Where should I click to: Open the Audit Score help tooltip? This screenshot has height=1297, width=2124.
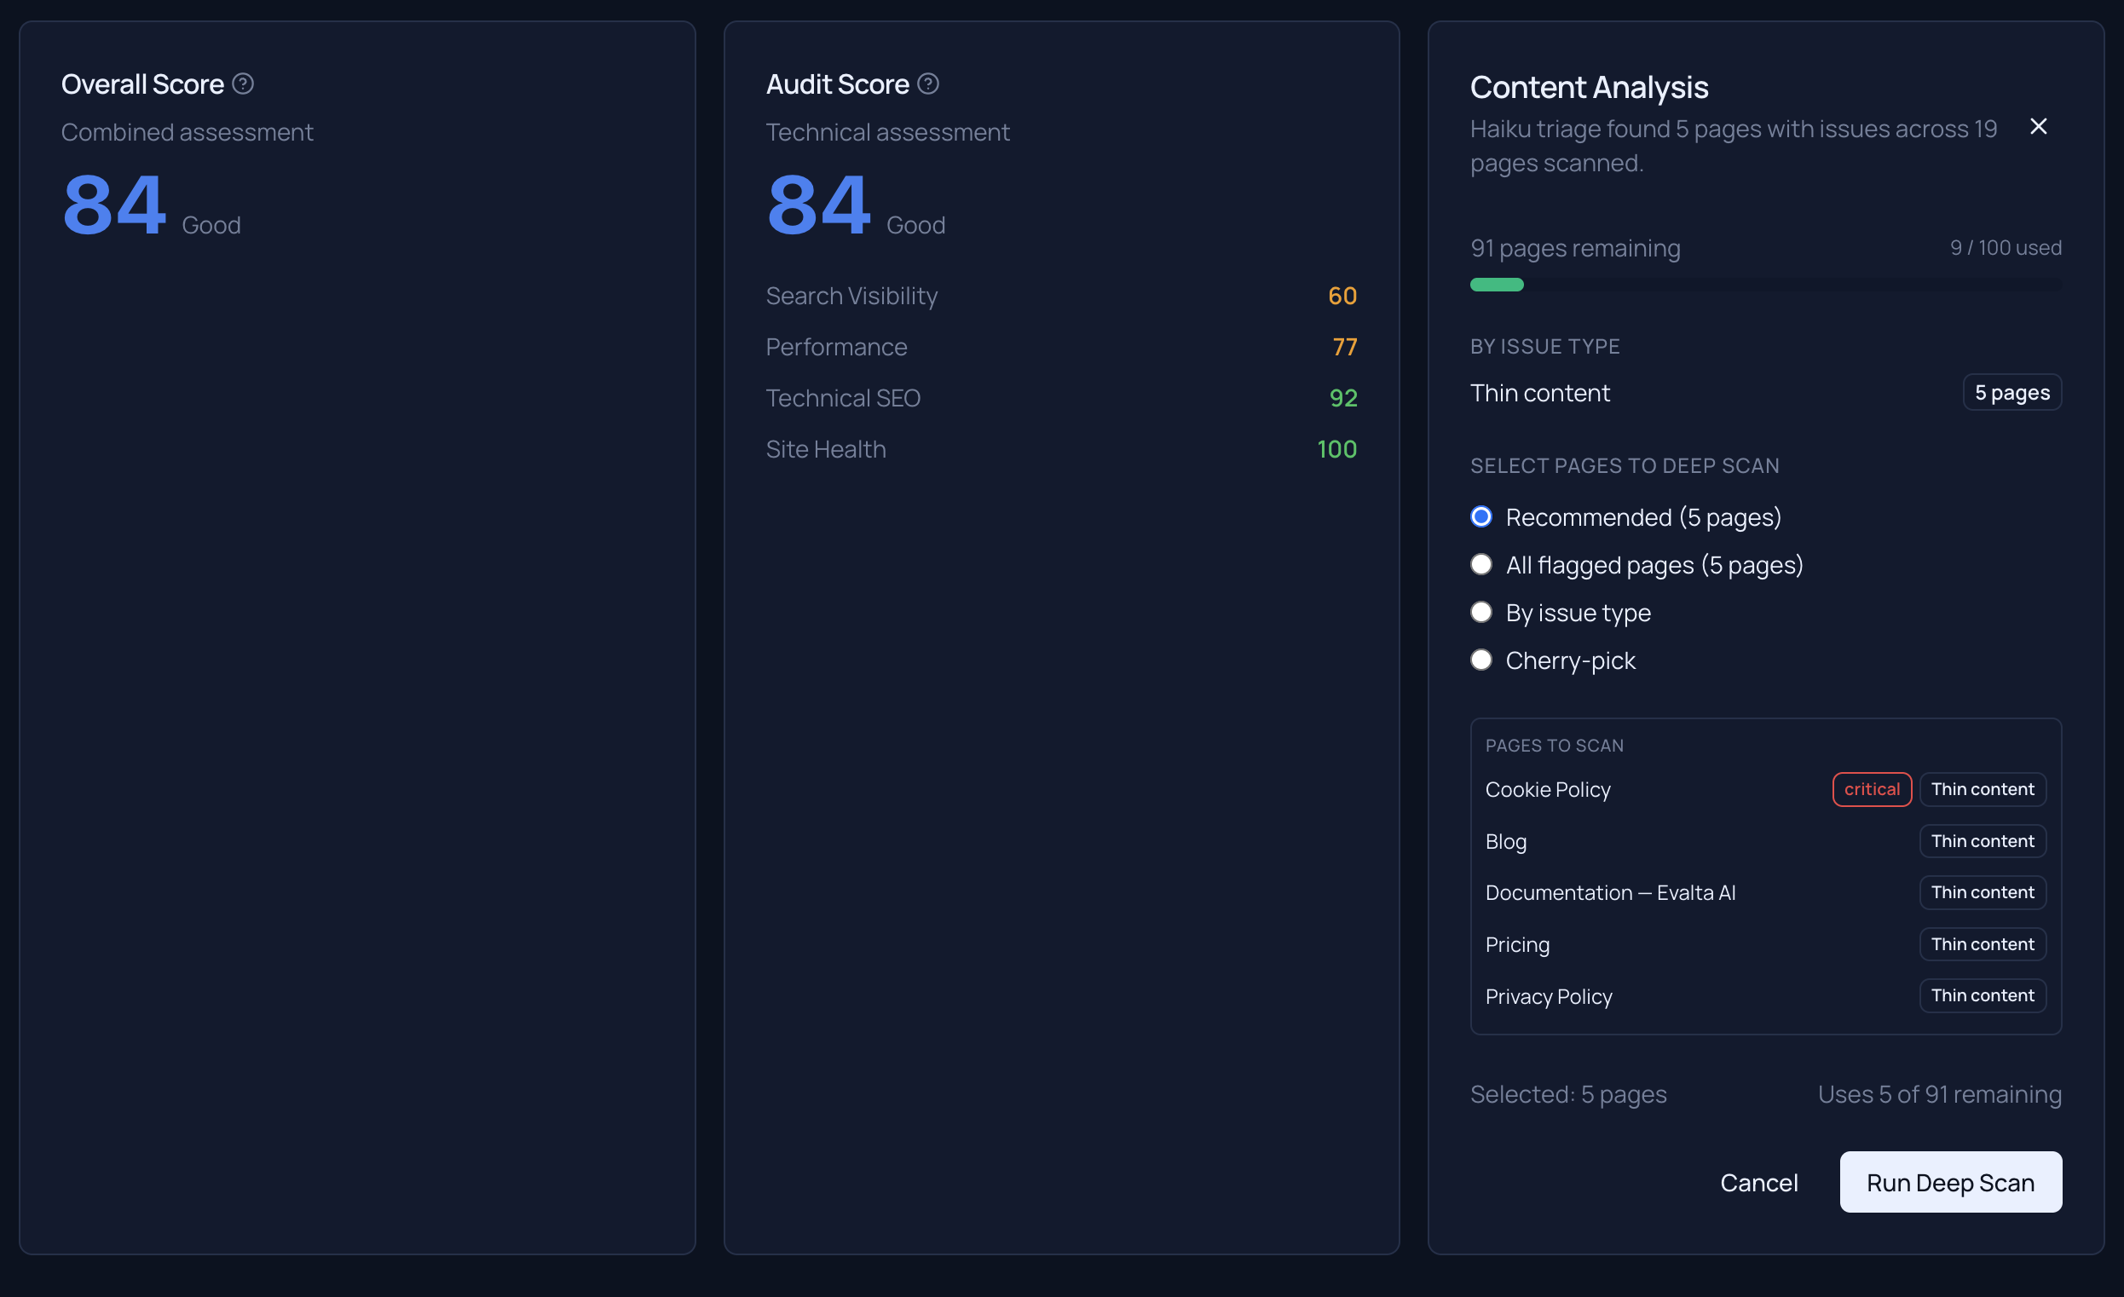[x=928, y=84]
